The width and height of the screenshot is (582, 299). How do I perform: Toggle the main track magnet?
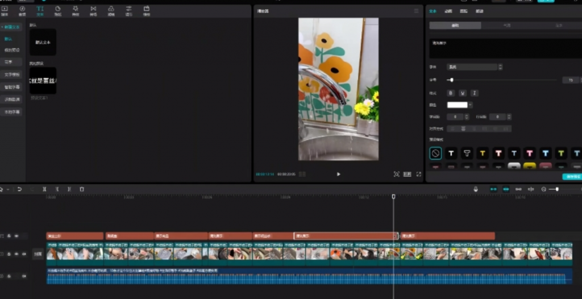pos(493,189)
